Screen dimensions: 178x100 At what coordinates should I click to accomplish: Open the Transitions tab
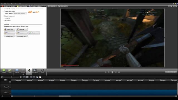click(35, 71)
